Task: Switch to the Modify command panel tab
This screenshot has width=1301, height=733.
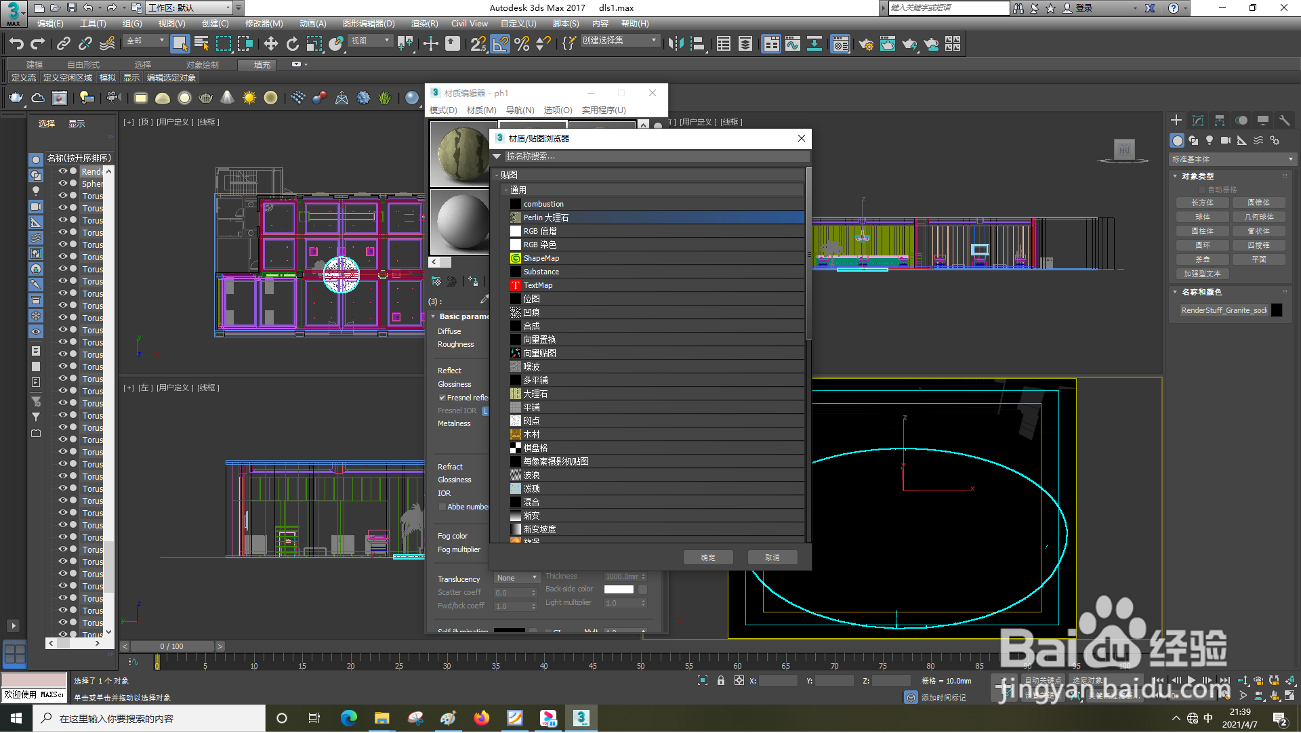Action: [1197, 121]
